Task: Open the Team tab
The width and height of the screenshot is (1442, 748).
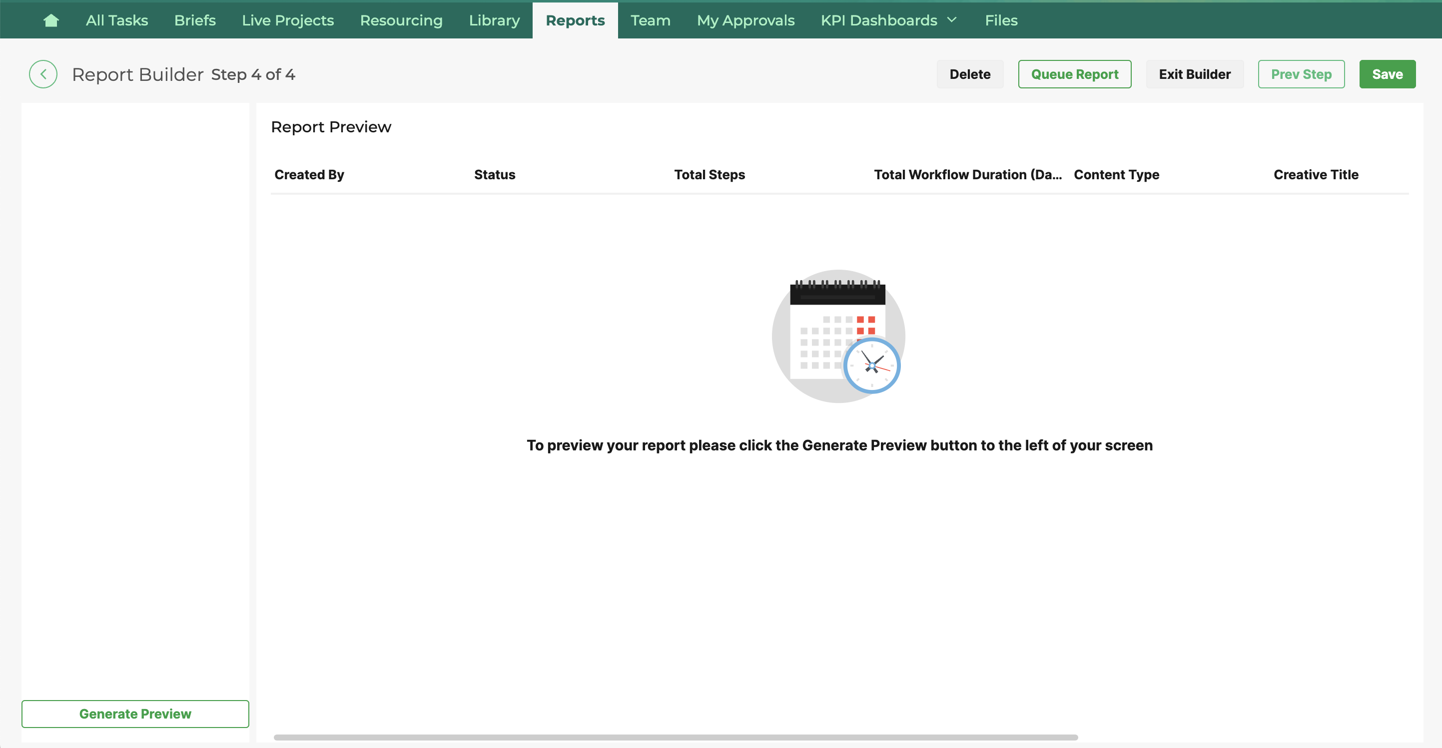Action: pos(650,20)
